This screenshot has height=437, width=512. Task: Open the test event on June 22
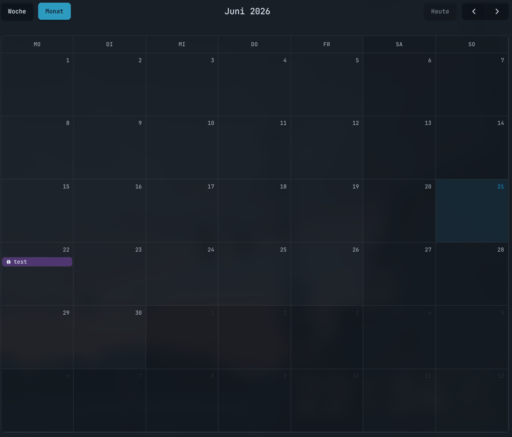(37, 262)
